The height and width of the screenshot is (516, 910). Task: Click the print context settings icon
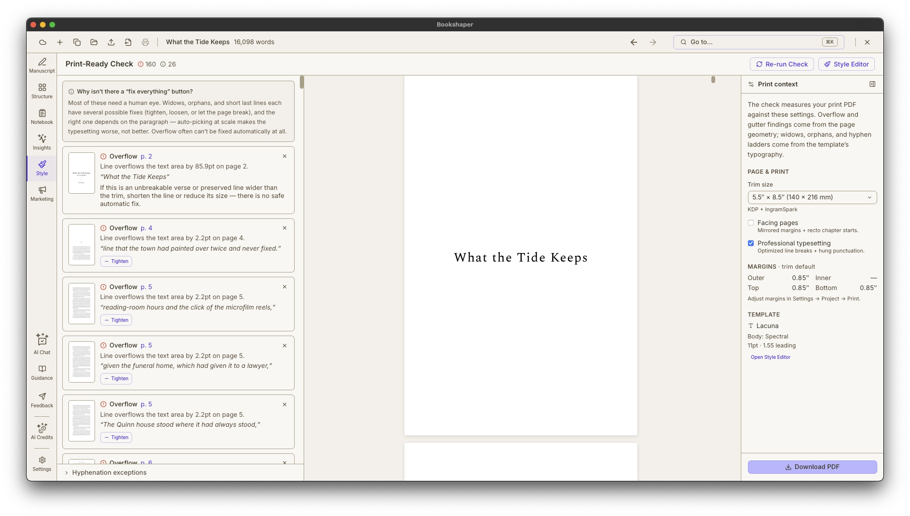coord(751,84)
